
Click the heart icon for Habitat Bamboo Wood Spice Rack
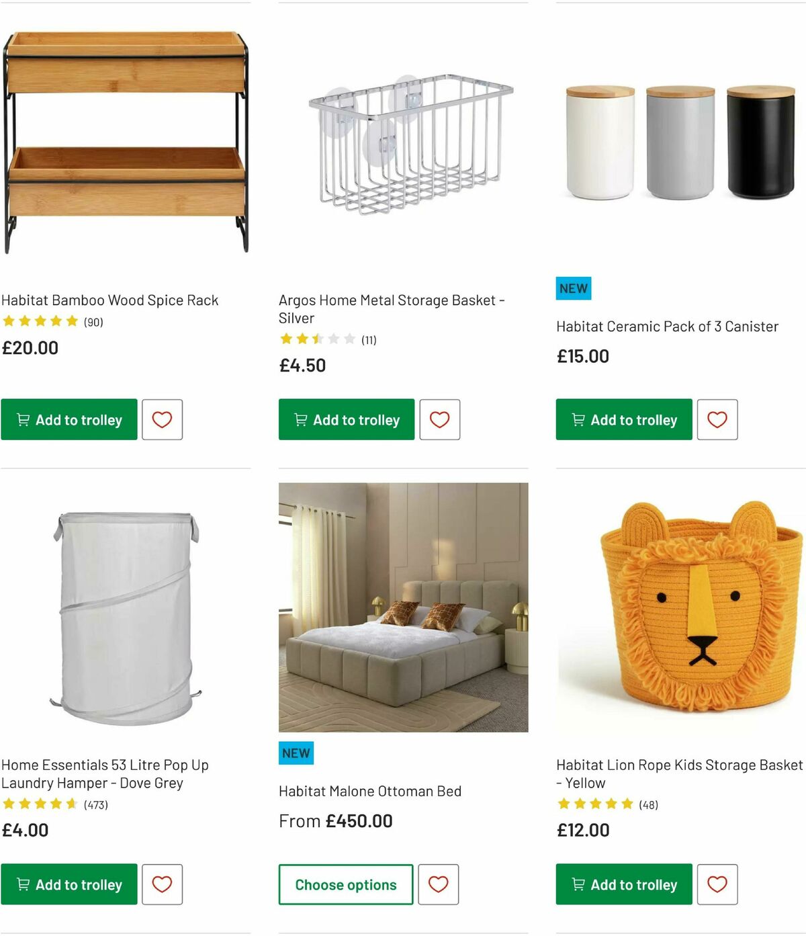tap(162, 419)
